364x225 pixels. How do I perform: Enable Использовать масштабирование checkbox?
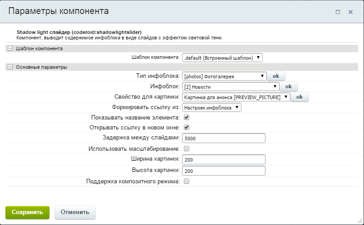[187, 148]
